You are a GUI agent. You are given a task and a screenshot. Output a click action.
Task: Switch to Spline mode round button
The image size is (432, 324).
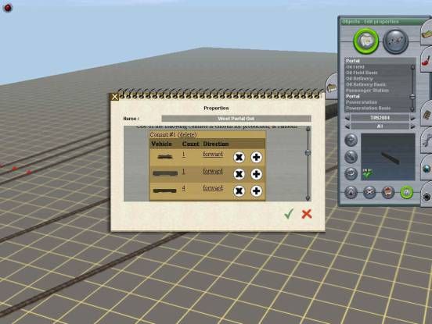395,41
